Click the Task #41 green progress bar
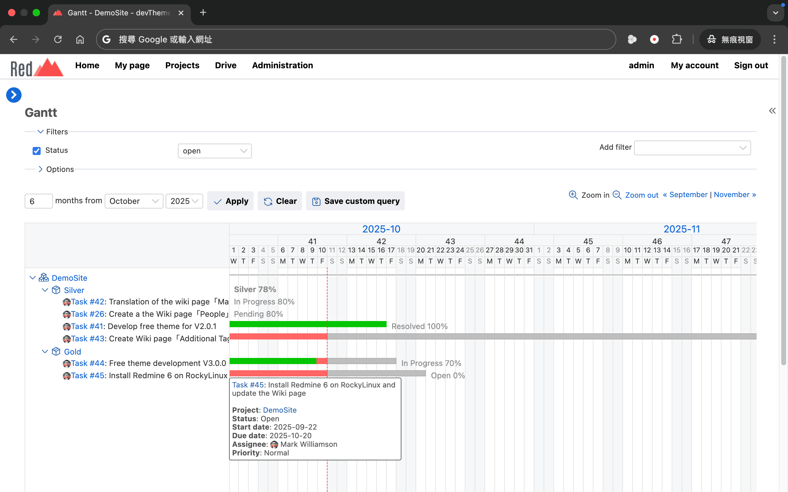 click(x=308, y=324)
